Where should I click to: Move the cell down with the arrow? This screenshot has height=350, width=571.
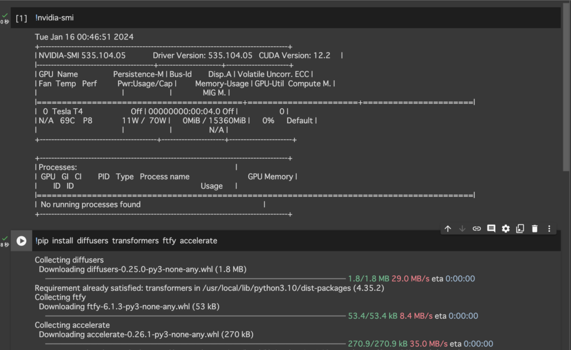tap(462, 229)
